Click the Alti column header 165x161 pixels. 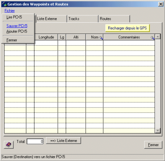point(76,37)
